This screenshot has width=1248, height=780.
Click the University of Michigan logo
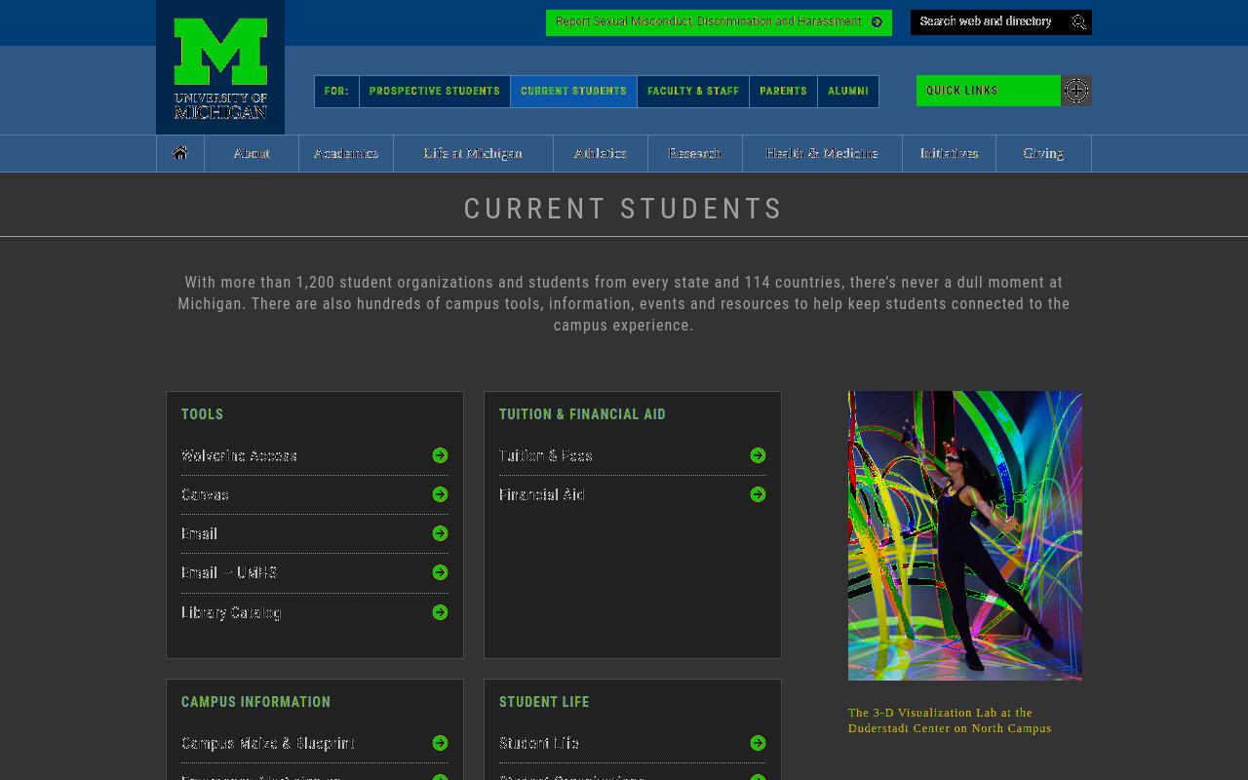(x=220, y=67)
